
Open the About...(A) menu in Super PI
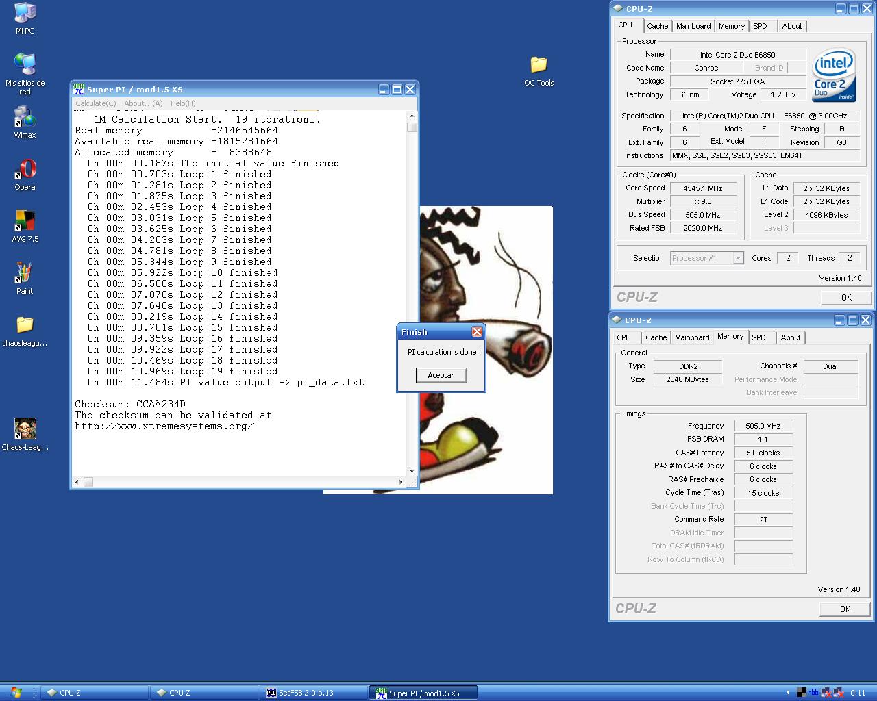143,103
